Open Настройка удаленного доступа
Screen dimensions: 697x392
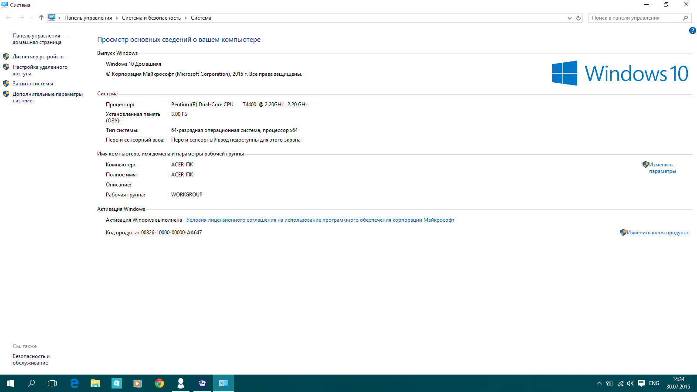coord(40,70)
